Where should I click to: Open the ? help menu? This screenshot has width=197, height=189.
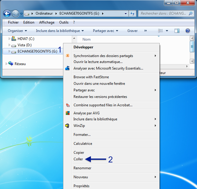click(74, 22)
